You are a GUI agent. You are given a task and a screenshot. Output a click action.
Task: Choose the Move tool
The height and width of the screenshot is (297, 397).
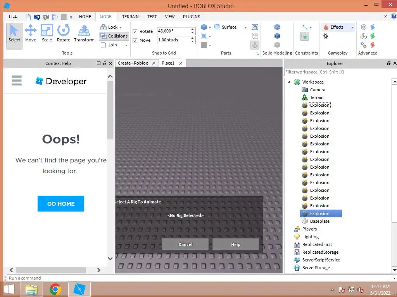pyautogui.click(x=31, y=33)
